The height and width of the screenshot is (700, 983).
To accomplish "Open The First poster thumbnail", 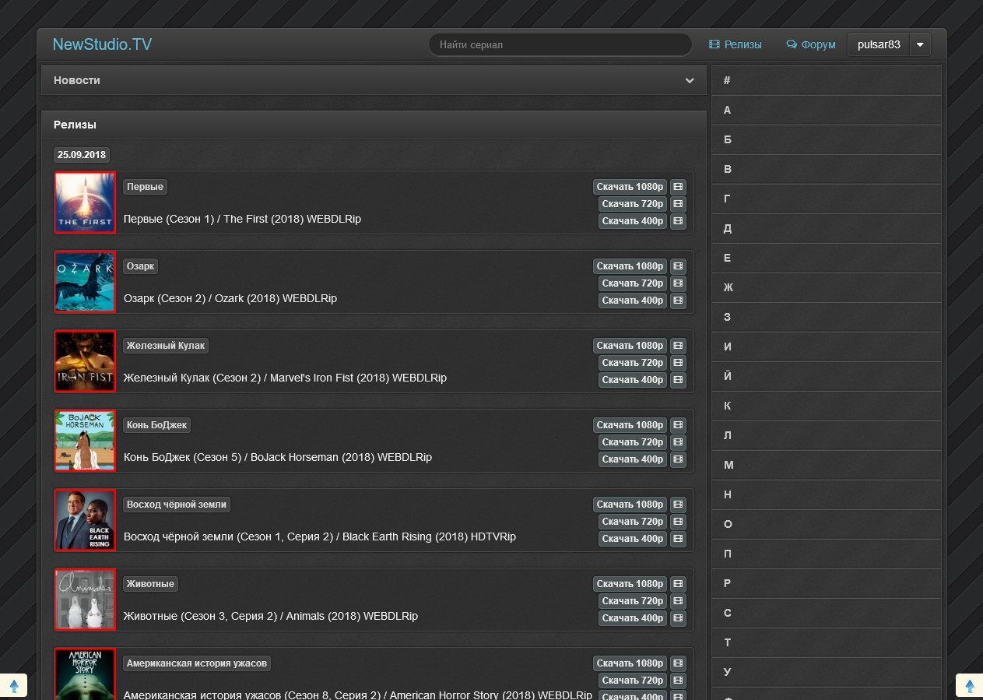I will (85, 202).
